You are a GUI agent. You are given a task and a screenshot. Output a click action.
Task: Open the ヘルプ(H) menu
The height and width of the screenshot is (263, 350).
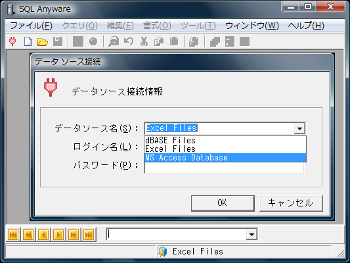pos(306,26)
